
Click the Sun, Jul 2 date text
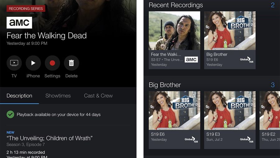(214, 140)
